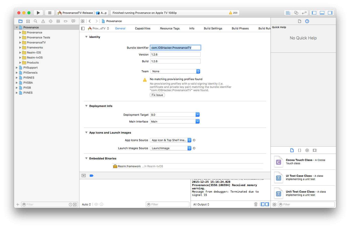Switch to the General tab

[120, 28]
